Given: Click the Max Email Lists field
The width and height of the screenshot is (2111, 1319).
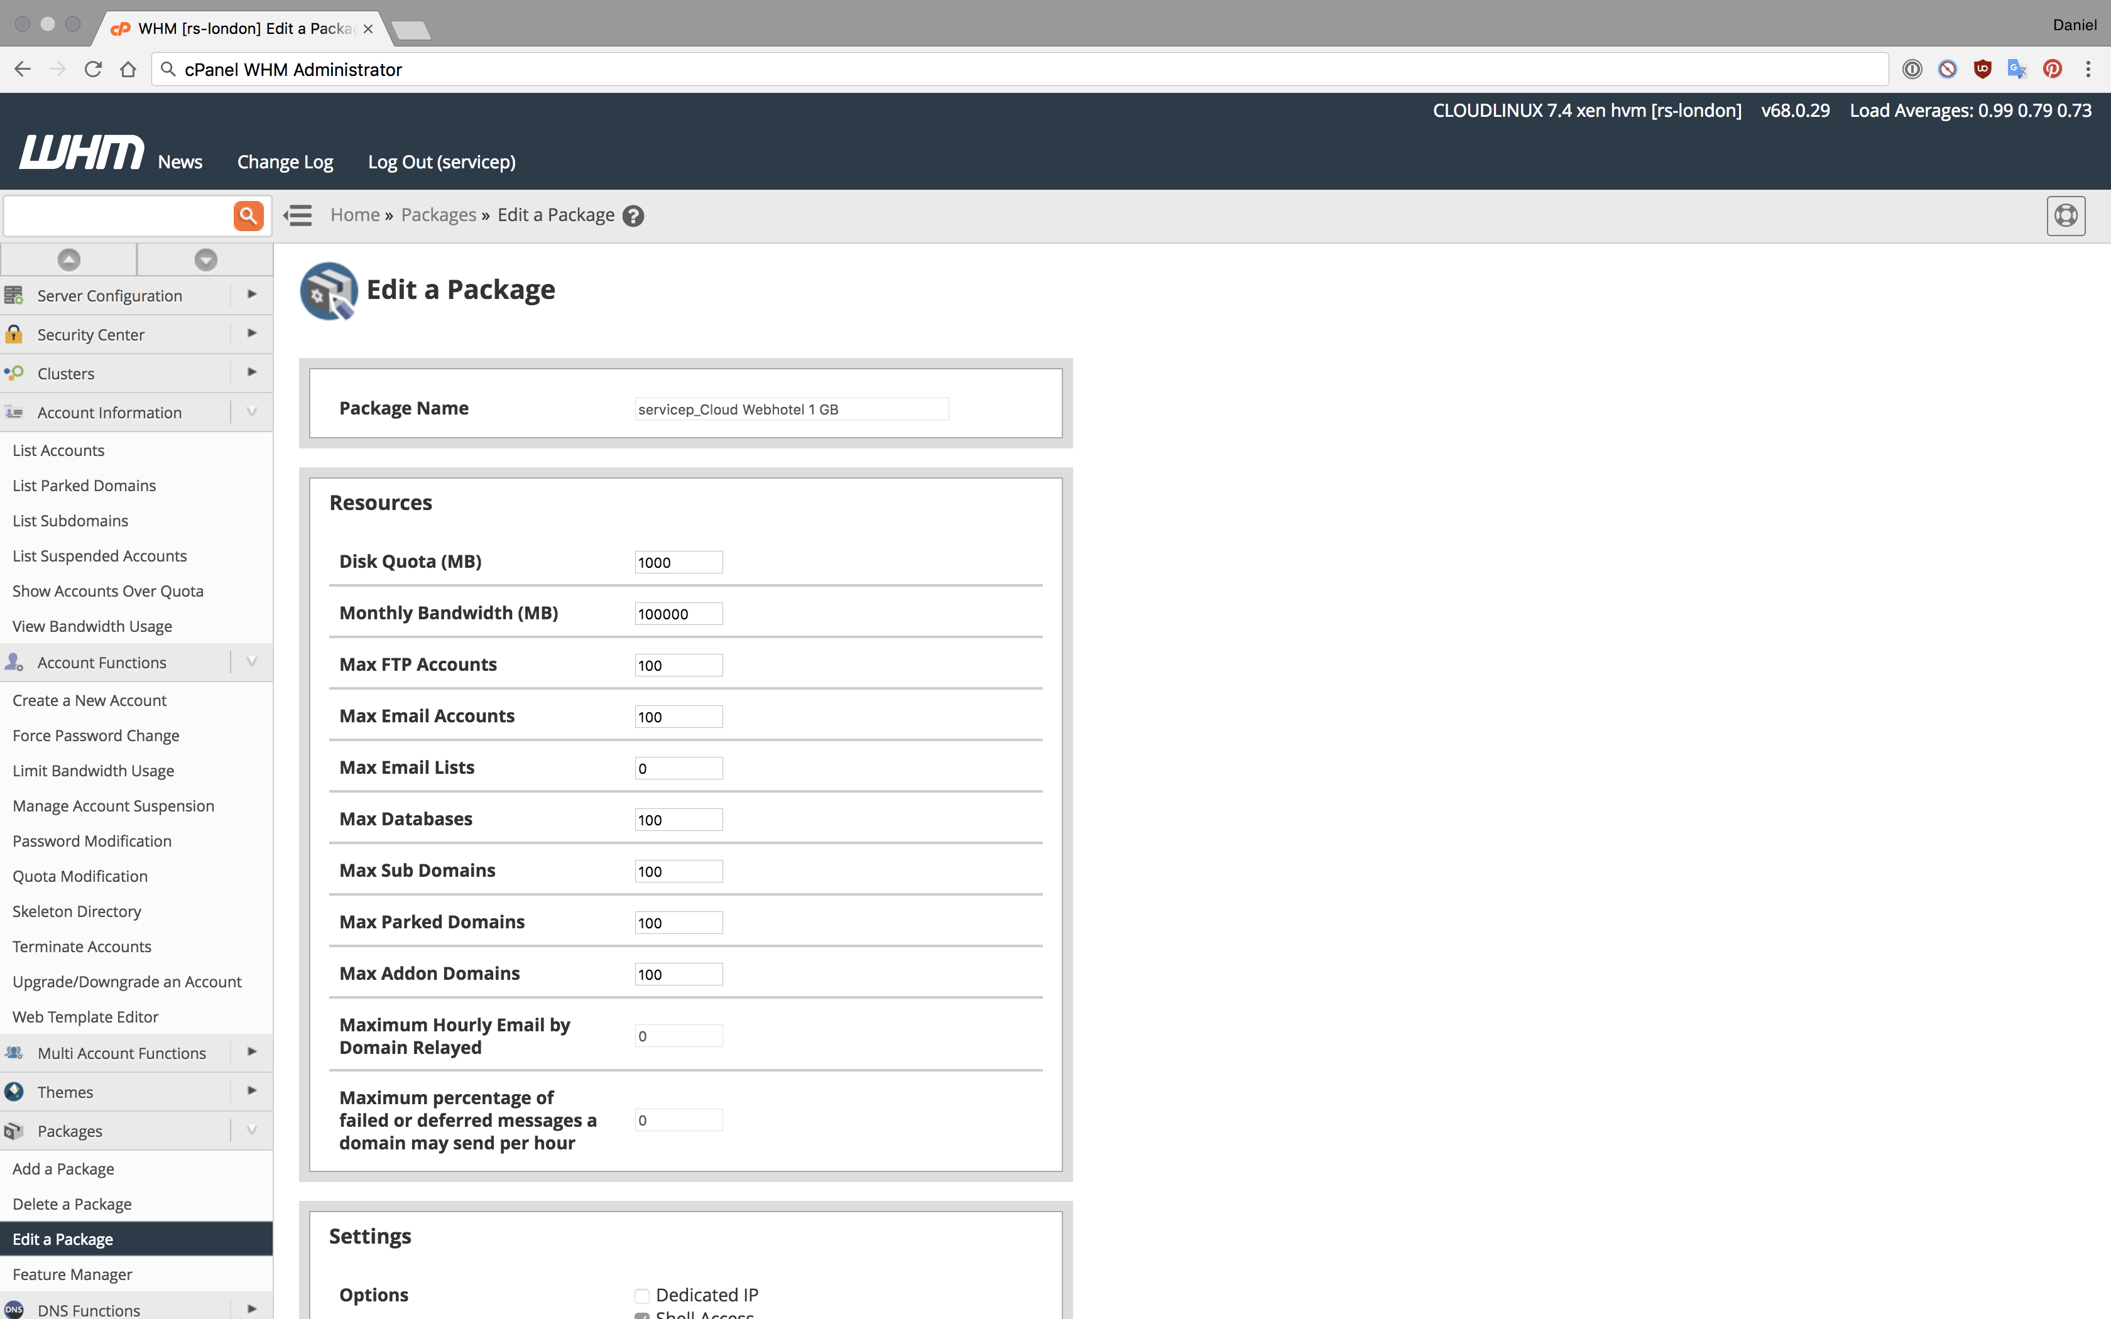Looking at the screenshot, I should pos(679,768).
